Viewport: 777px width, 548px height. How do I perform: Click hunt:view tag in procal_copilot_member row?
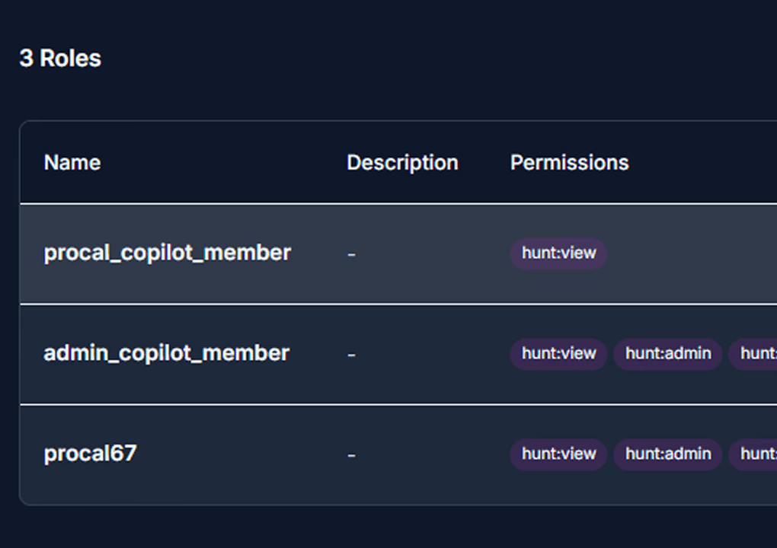(558, 253)
